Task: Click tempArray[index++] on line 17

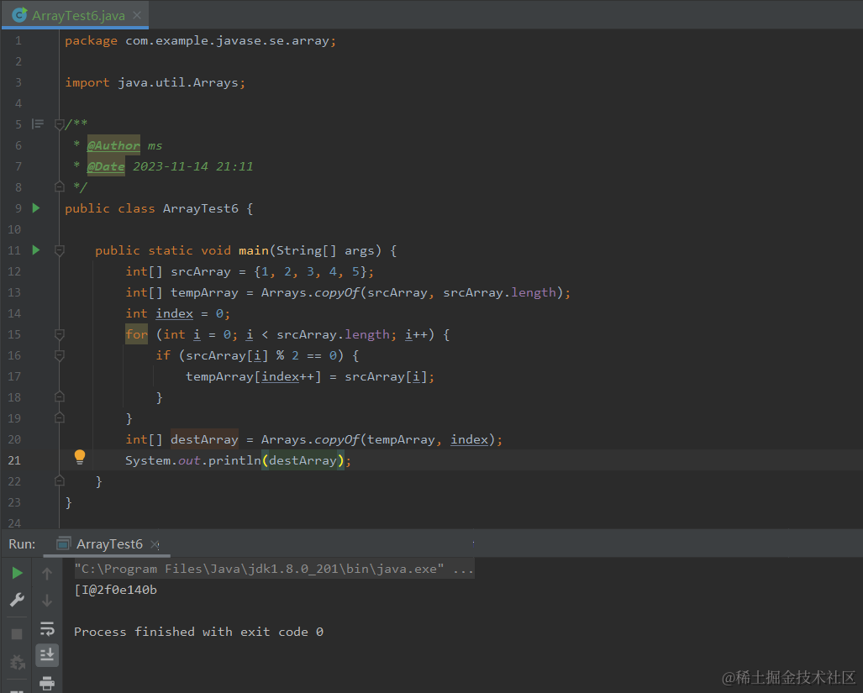Action: [253, 377]
